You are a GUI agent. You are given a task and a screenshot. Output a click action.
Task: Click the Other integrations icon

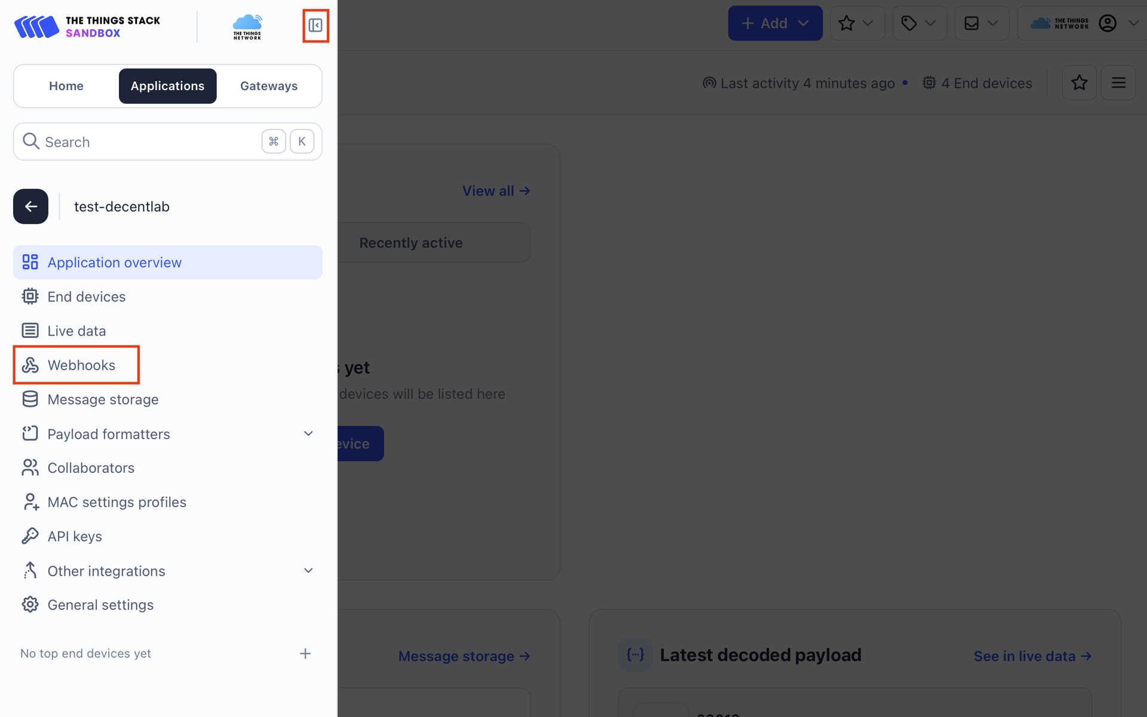tap(30, 571)
